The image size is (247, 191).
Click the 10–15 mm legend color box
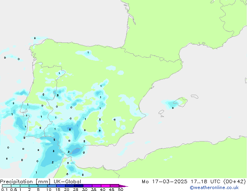(51, 186)
